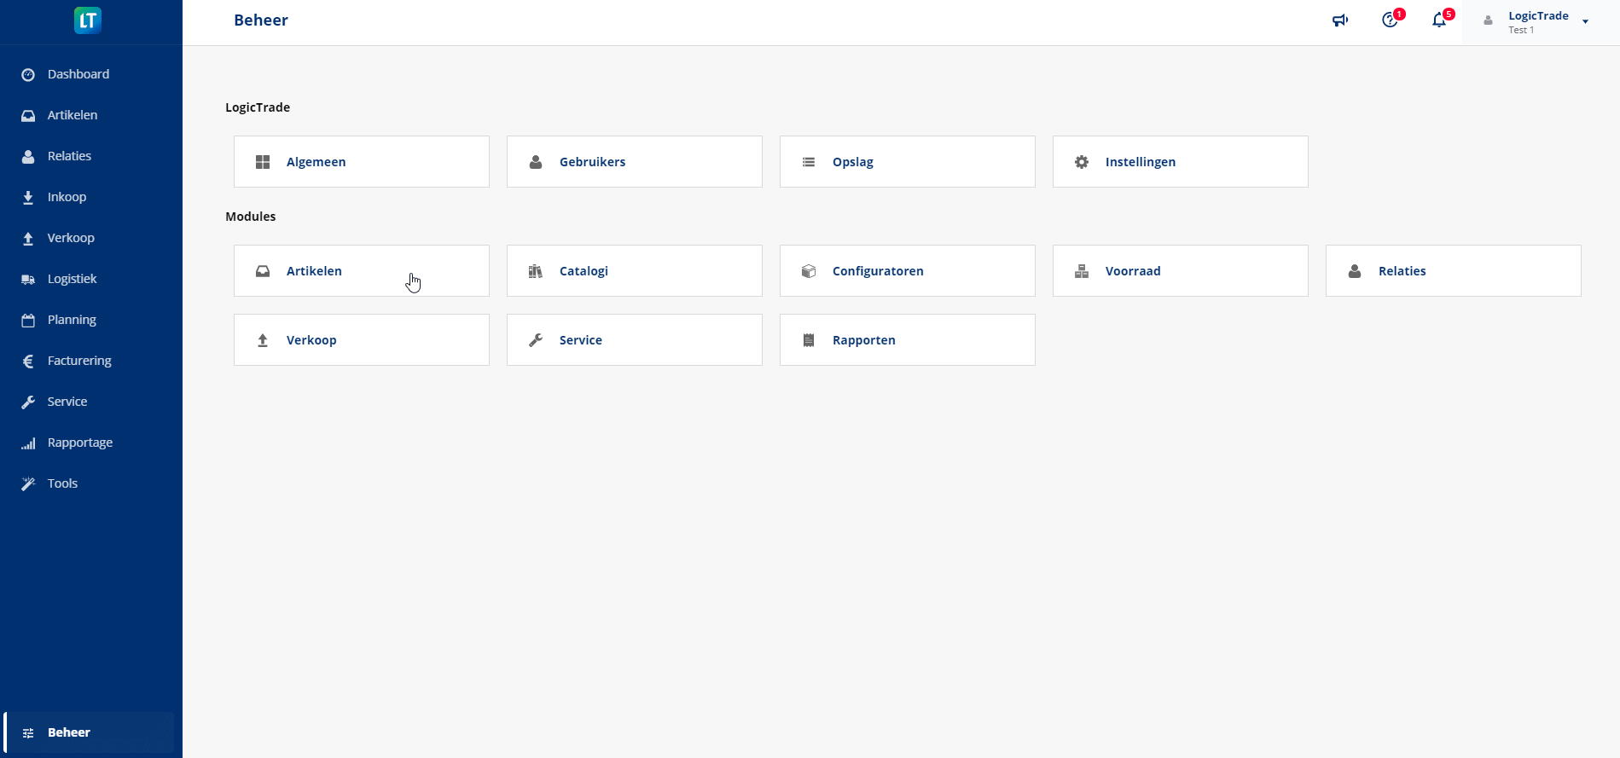The height and width of the screenshot is (758, 1620).
Task: Go to Logistiek in sidebar menu
Action: click(72, 279)
